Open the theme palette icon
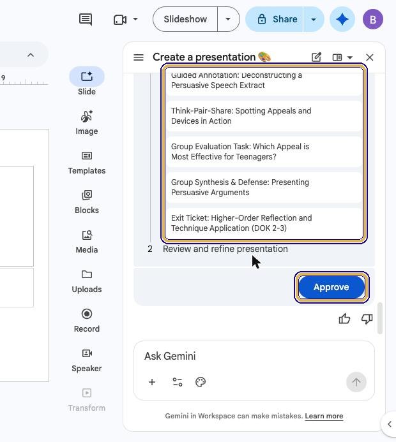396x442 pixels. coord(201,382)
